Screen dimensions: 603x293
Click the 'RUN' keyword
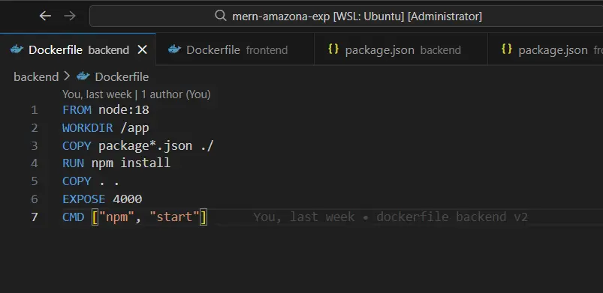73,163
